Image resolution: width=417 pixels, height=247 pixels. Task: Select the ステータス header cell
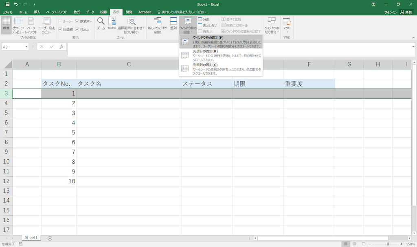point(207,84)
